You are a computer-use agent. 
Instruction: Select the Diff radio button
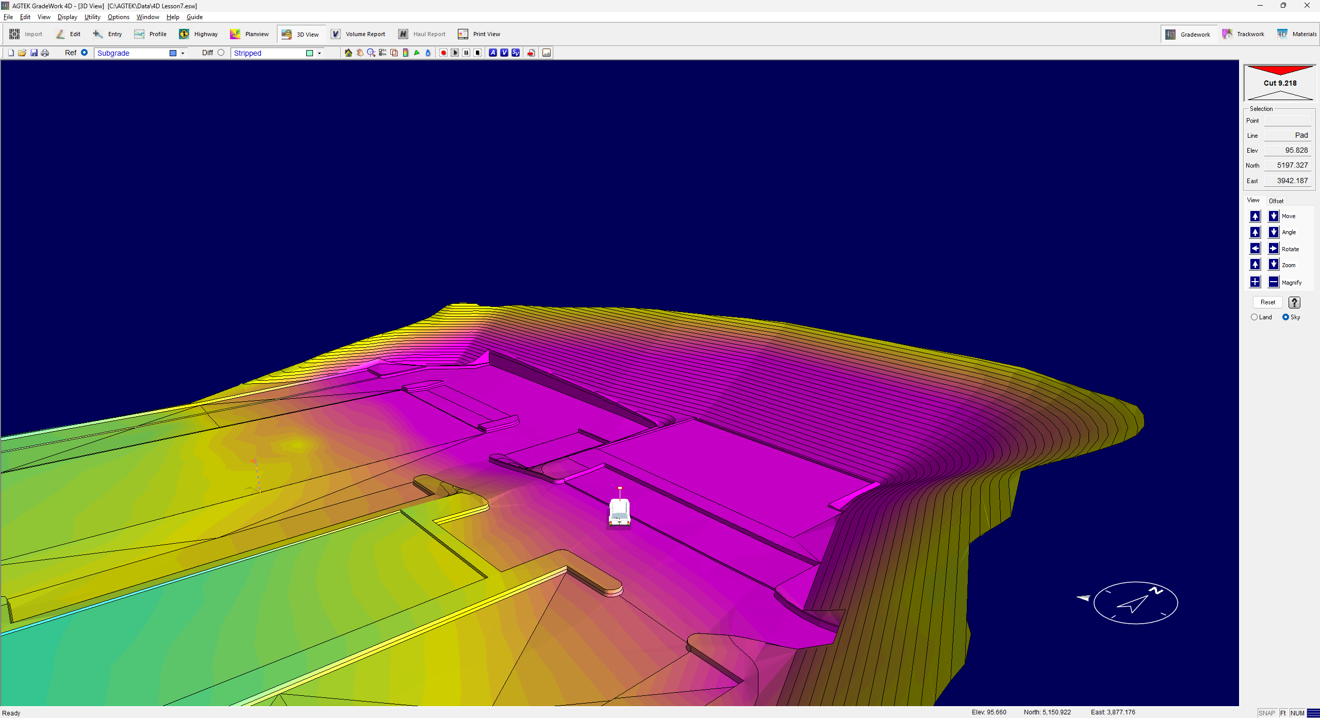coord(221,53)
